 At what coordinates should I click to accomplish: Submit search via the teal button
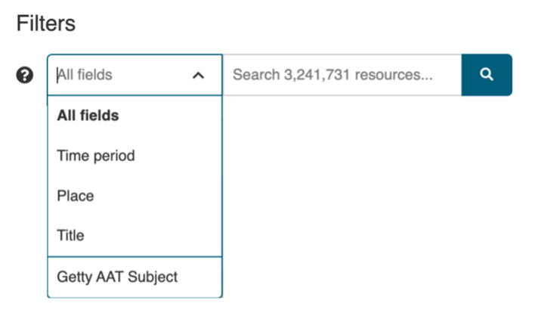(x=487, y=75)
